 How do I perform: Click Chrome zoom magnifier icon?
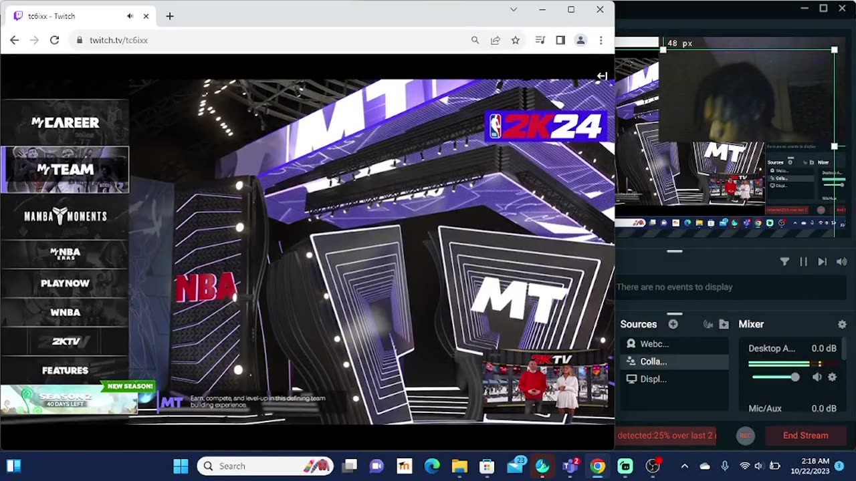pos(475,40)
